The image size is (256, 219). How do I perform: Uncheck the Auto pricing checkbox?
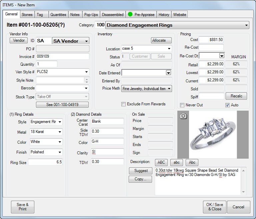click(228, 105)
